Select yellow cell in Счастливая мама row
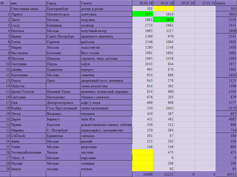Viewport: 237px width, 177px height. click(164, 9)
